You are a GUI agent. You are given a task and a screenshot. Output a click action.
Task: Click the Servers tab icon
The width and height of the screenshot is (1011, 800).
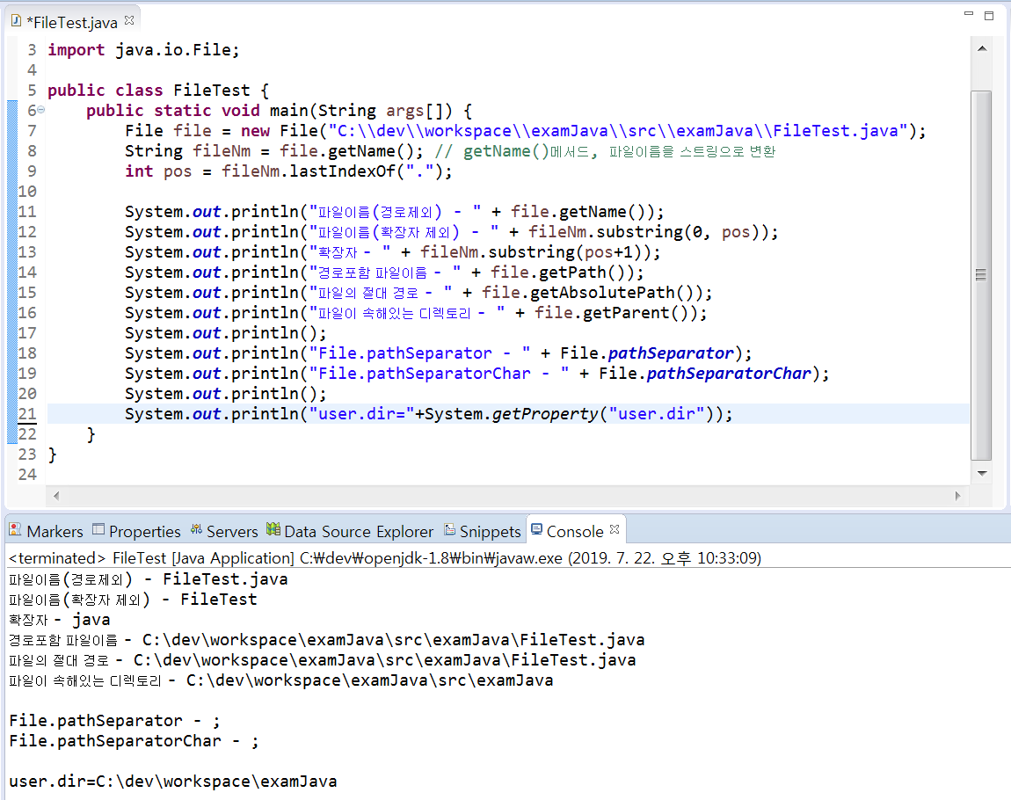(x=196, y=530)
